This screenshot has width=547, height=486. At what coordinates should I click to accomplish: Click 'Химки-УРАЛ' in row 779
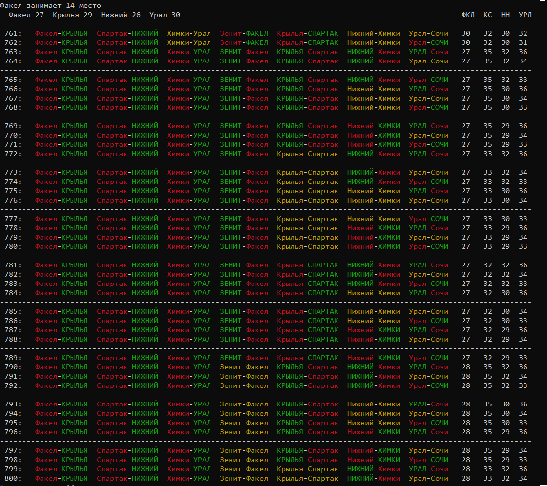pos(189,238)
